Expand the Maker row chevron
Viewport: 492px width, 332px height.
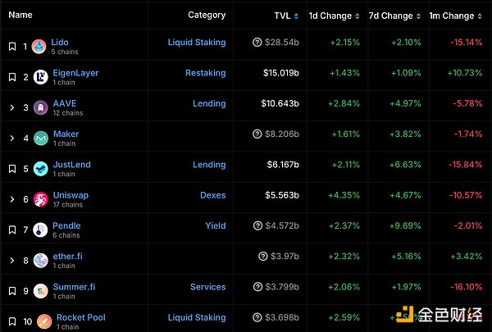coord(12,138)
